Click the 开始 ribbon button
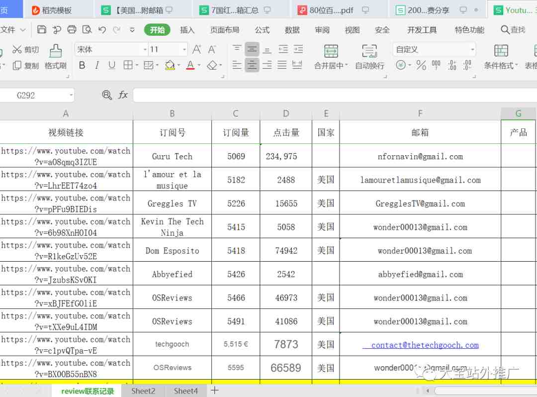Image resolution: width=537 pixels, height=397 pixels. [157, 30]
